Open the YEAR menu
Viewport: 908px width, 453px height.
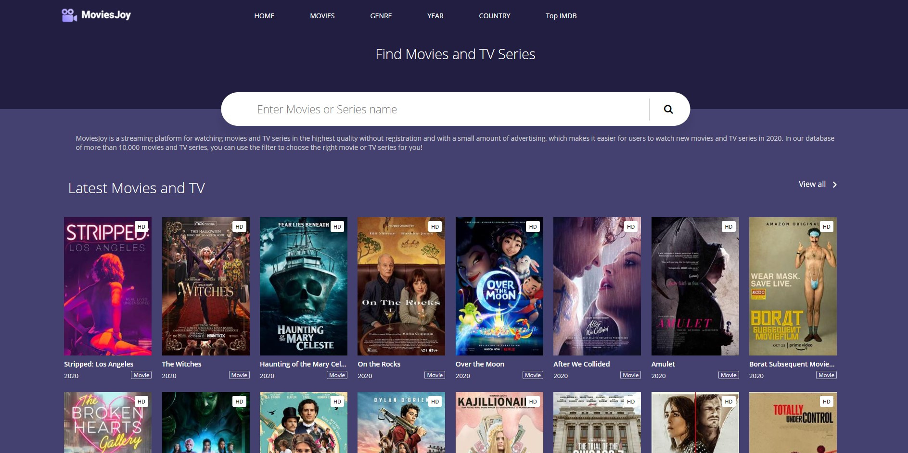[x=435, y=16]
